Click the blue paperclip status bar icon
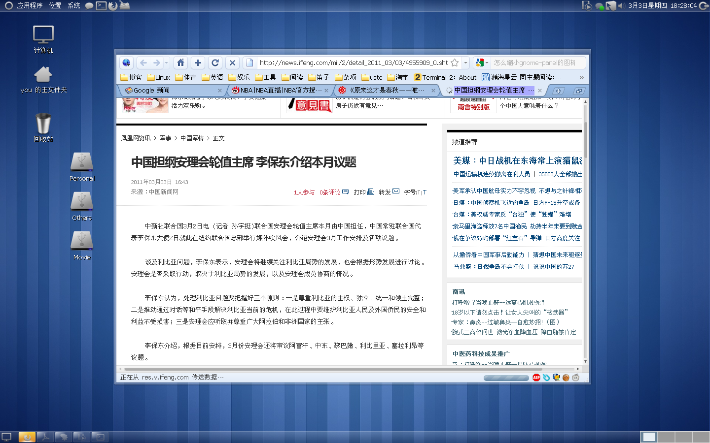This screenshot has height=443, width=710. point(546,378)
